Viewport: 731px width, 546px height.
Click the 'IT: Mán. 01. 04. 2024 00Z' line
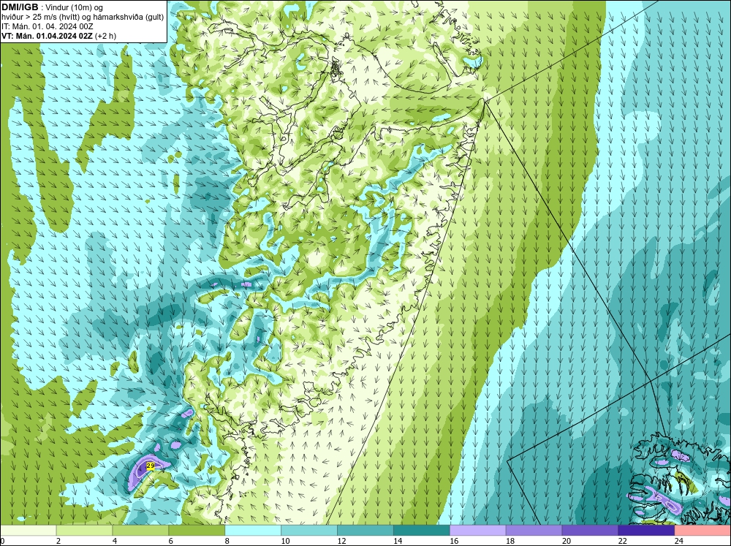47,26
